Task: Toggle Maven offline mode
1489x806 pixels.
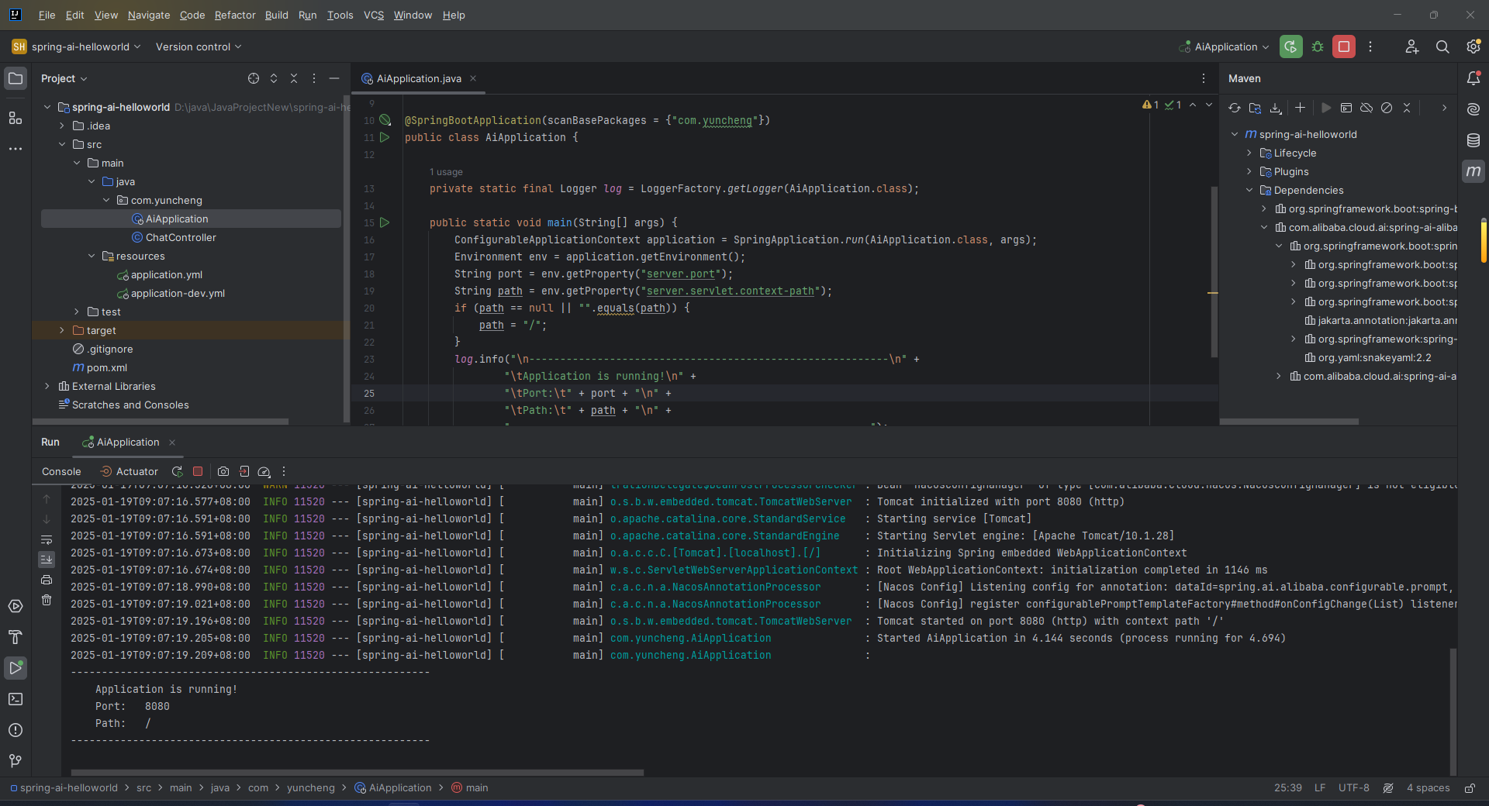Action: click(x=1366, y=108)
